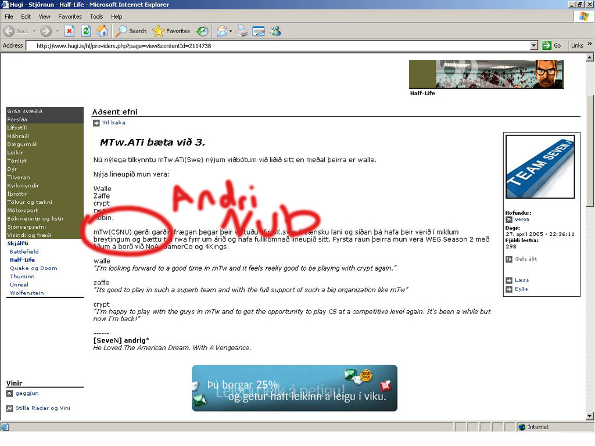The height and width of the screenshot is (446, 595).
Task: Open the Messenger people icon
Action: (275, 31)
